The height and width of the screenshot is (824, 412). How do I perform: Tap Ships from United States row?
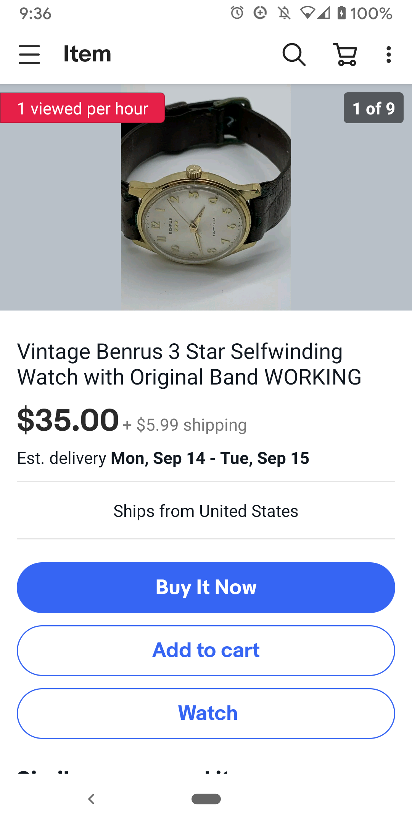[x=206, y=511]
